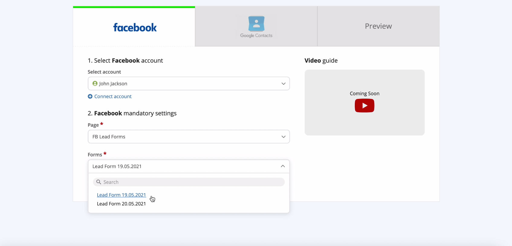This screenshot has height=246, width=512.
Task: Click the magnifying glass search icon
Action: 99,182
